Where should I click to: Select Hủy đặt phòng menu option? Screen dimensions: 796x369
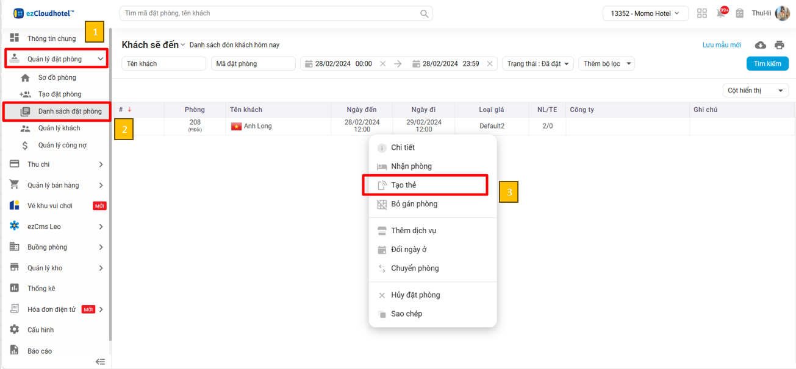(x=415, y=295)
